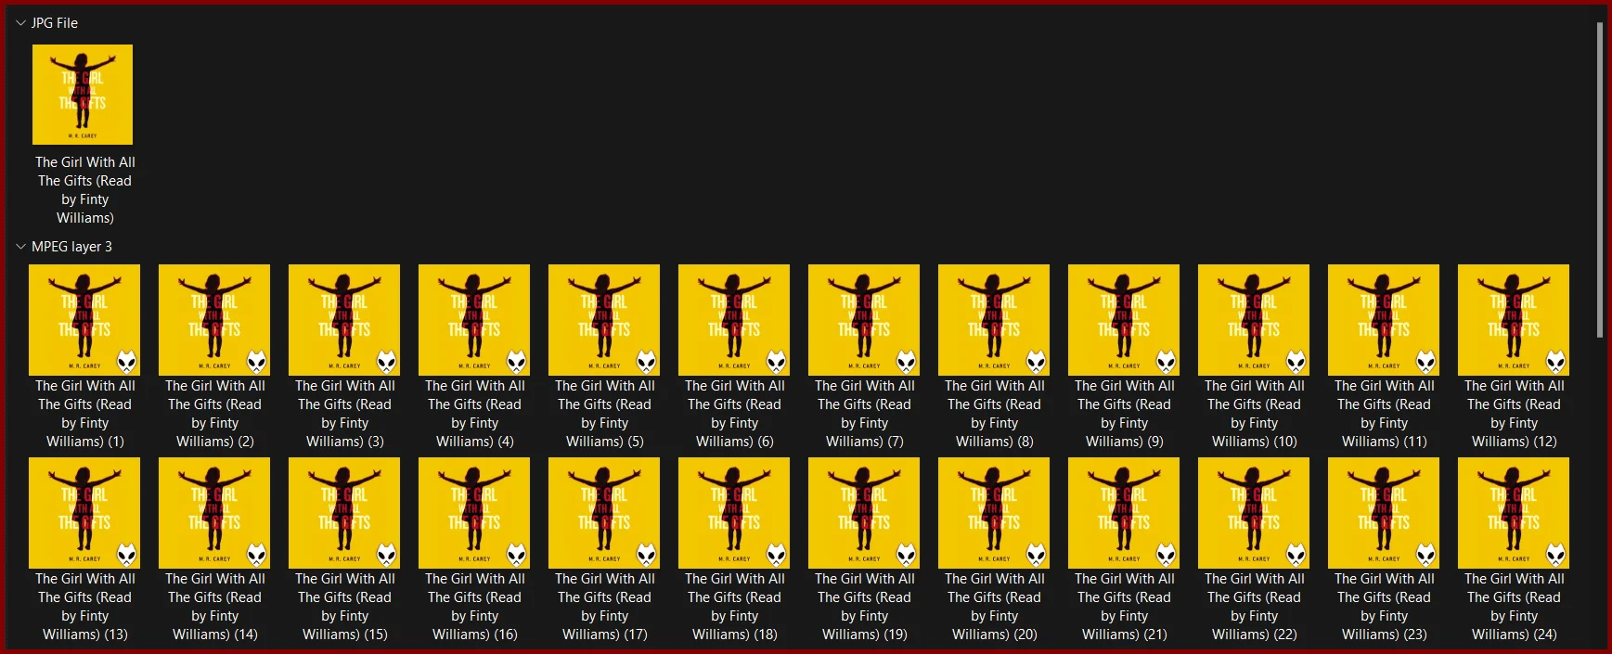The width and height of the screenshot is (1612, 654).
Task: Click the file name ending in 'Williams) (3)'
Action: [345, 414]
